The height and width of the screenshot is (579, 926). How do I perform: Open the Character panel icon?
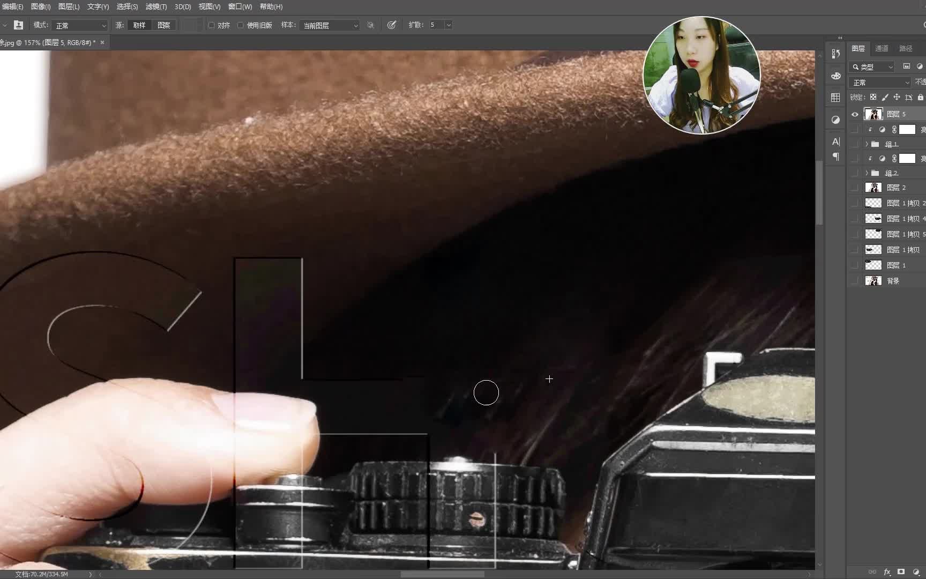(835, 142)
